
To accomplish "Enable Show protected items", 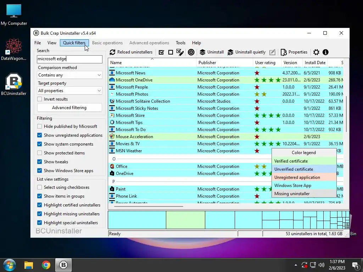I will click(x=40, y=153).
